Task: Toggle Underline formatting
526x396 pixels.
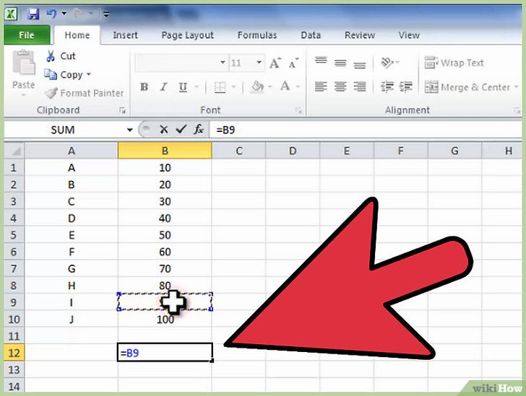Action: point(184,87)
